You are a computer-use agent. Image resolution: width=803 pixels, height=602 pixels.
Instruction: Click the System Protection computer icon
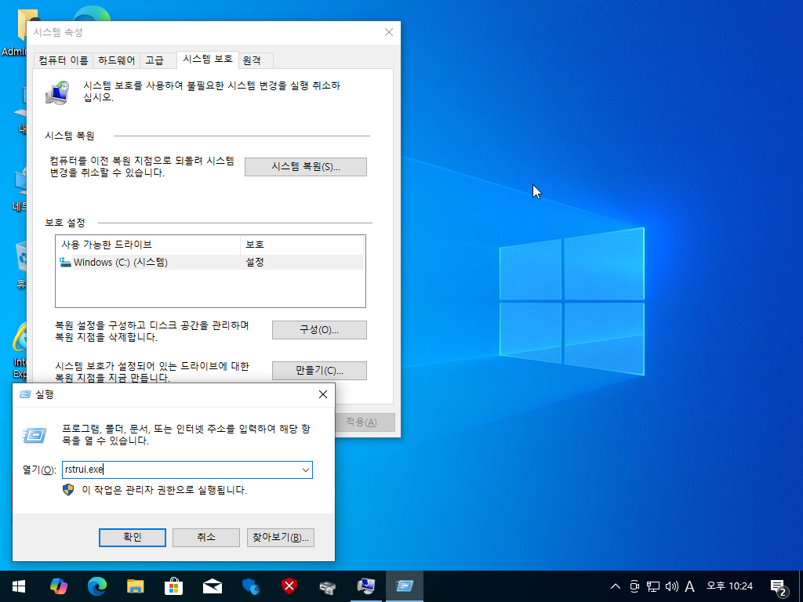[x=57, y=92]
